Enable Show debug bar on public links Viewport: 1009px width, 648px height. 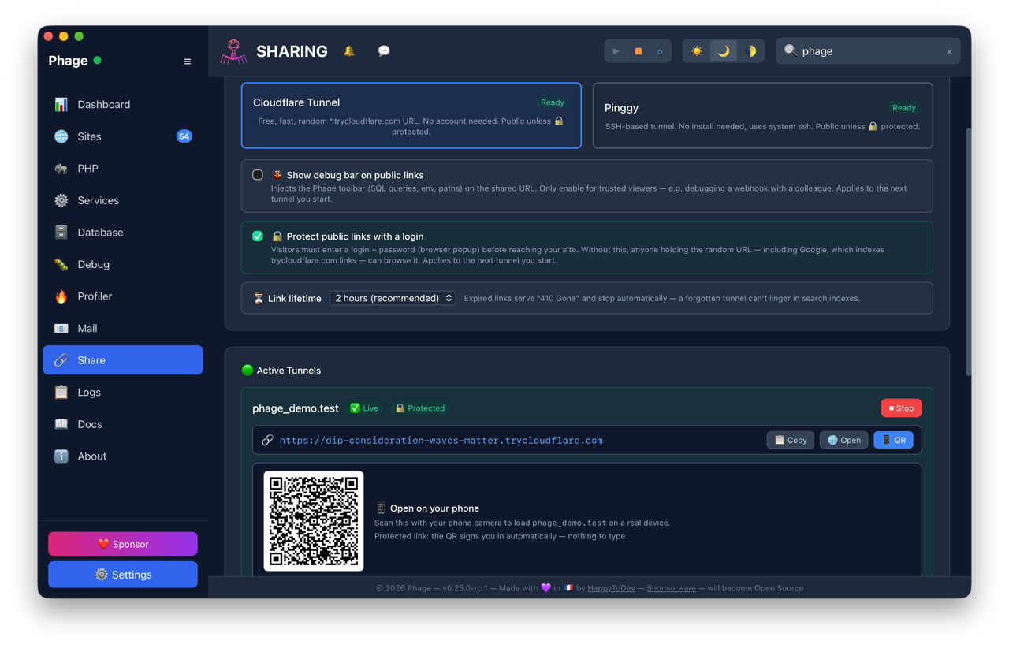coord(258,175)
